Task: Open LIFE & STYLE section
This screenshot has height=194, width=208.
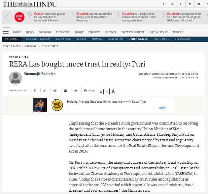Action: [x=158, y=32]
